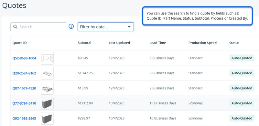259x126 pixels.
Task: Click the block thumbnail for Q77-3797-5410
Action: [x=47, y=103]
